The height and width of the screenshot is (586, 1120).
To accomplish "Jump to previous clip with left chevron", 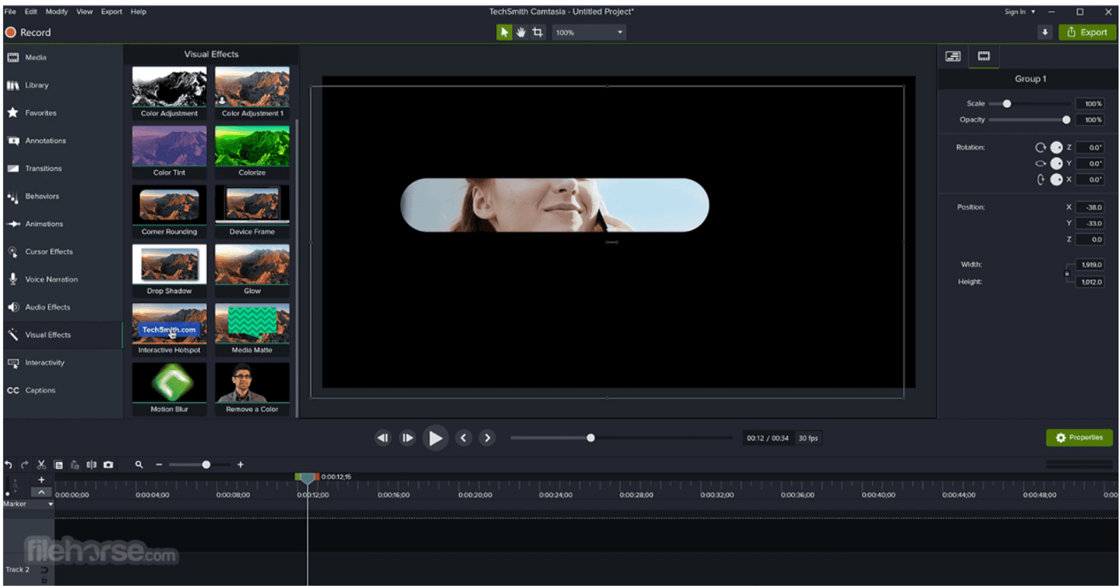I will [463, 437].
